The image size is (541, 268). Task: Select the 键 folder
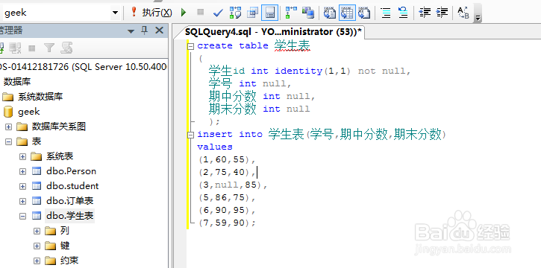coord(65,246)
